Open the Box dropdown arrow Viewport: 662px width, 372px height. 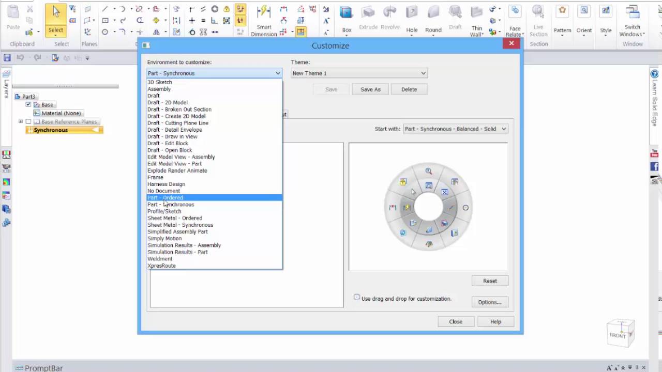[346, 37]
